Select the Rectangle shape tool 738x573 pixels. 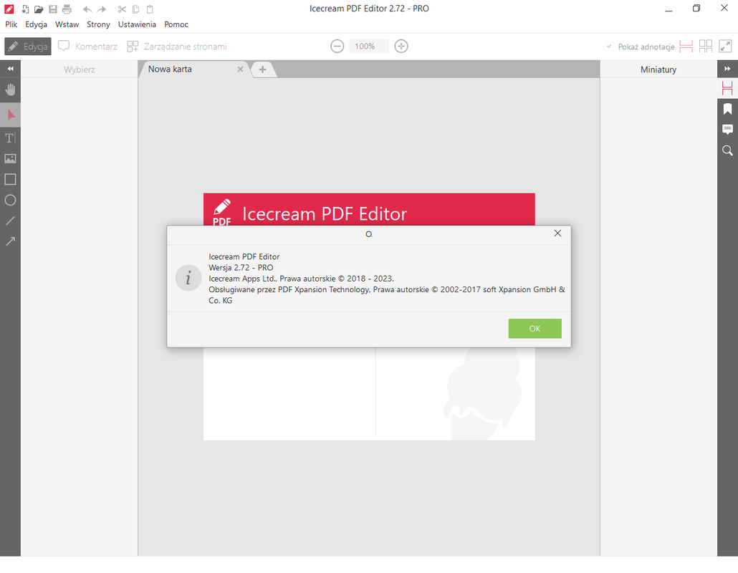coord(10,179)
